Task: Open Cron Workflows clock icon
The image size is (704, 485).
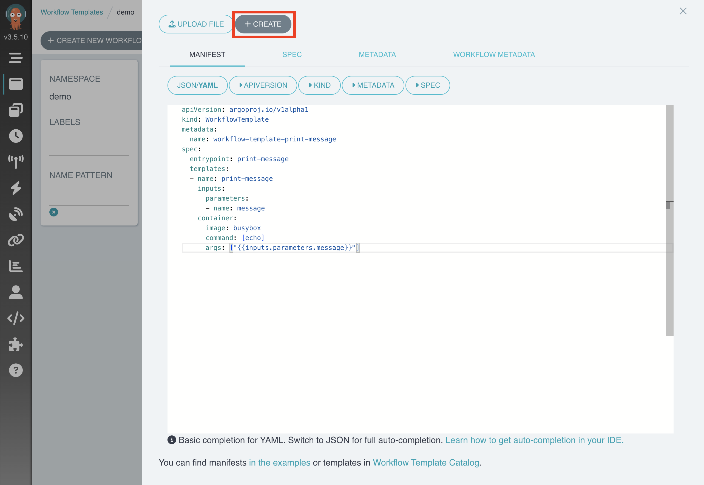Action: [x=16, y=136]
